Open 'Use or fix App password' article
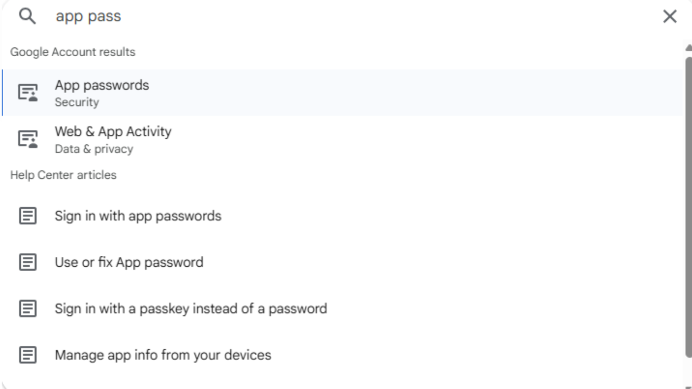692x389 pixels. tap(129, 262)
